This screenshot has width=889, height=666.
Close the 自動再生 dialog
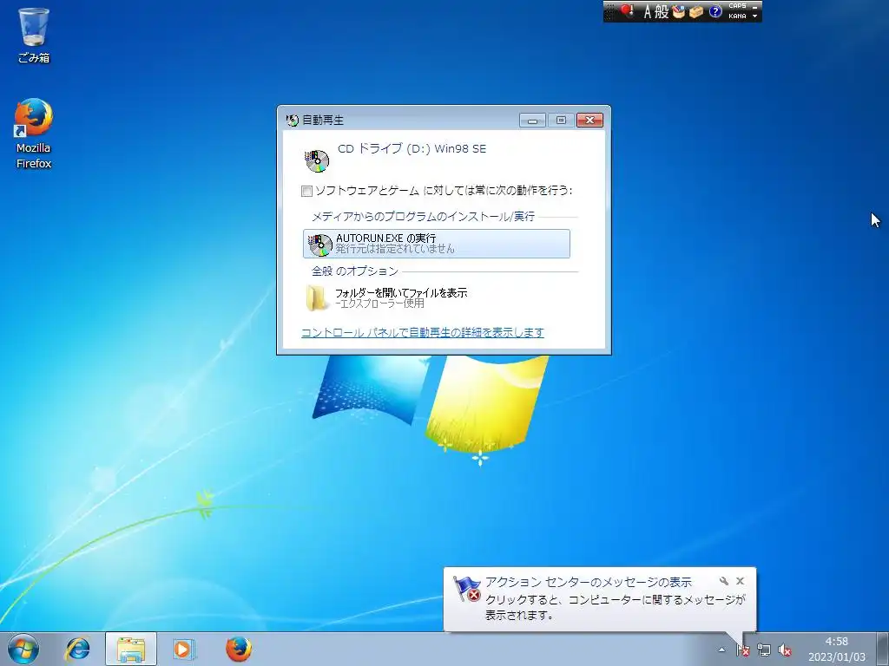pyautogui.click(x=589, y=120)
